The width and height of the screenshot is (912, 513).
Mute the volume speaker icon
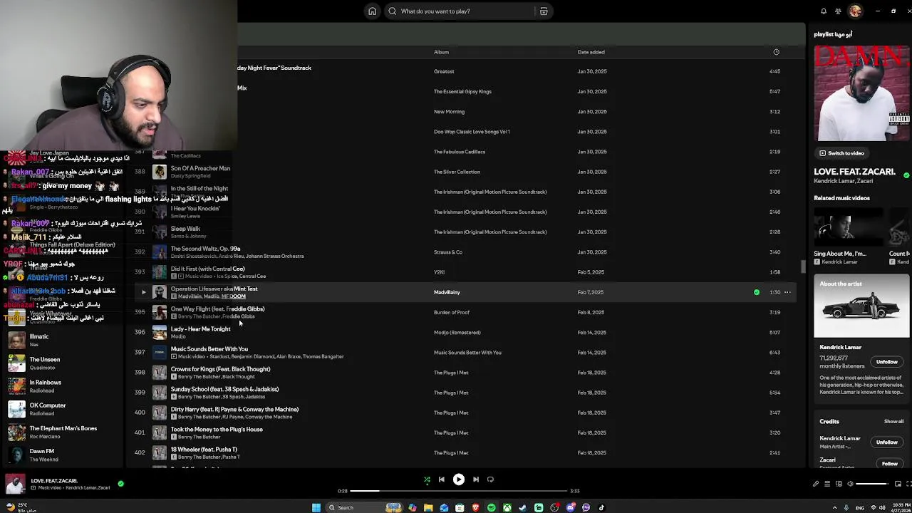[850, 484]
